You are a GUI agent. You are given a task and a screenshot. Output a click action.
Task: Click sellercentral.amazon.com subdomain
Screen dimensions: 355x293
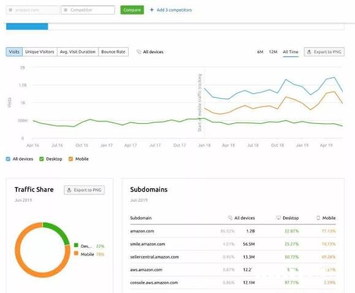pos(155,257)
